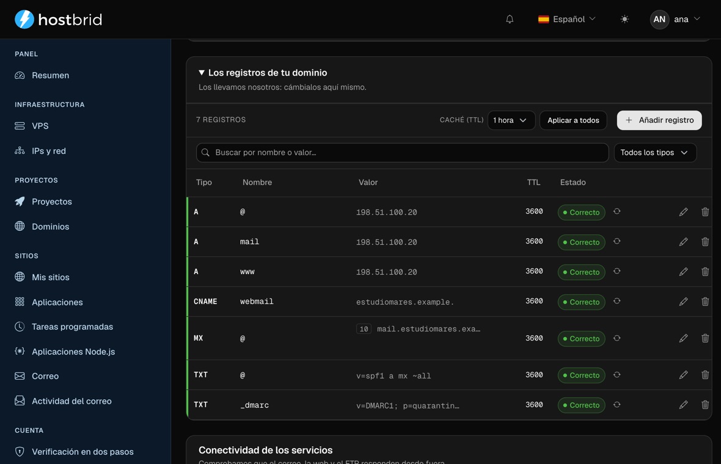
Task: Delete the TXT spf1 record
Action: point(705,375)
